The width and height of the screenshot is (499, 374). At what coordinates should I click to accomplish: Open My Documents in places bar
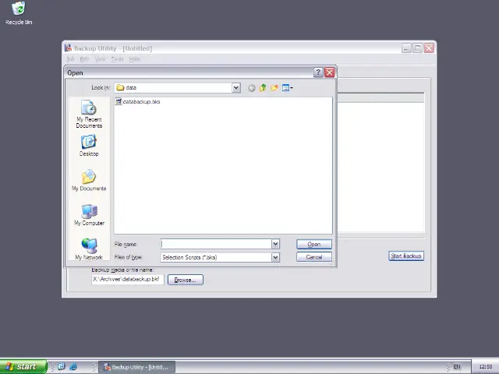(x=89, y=181)
